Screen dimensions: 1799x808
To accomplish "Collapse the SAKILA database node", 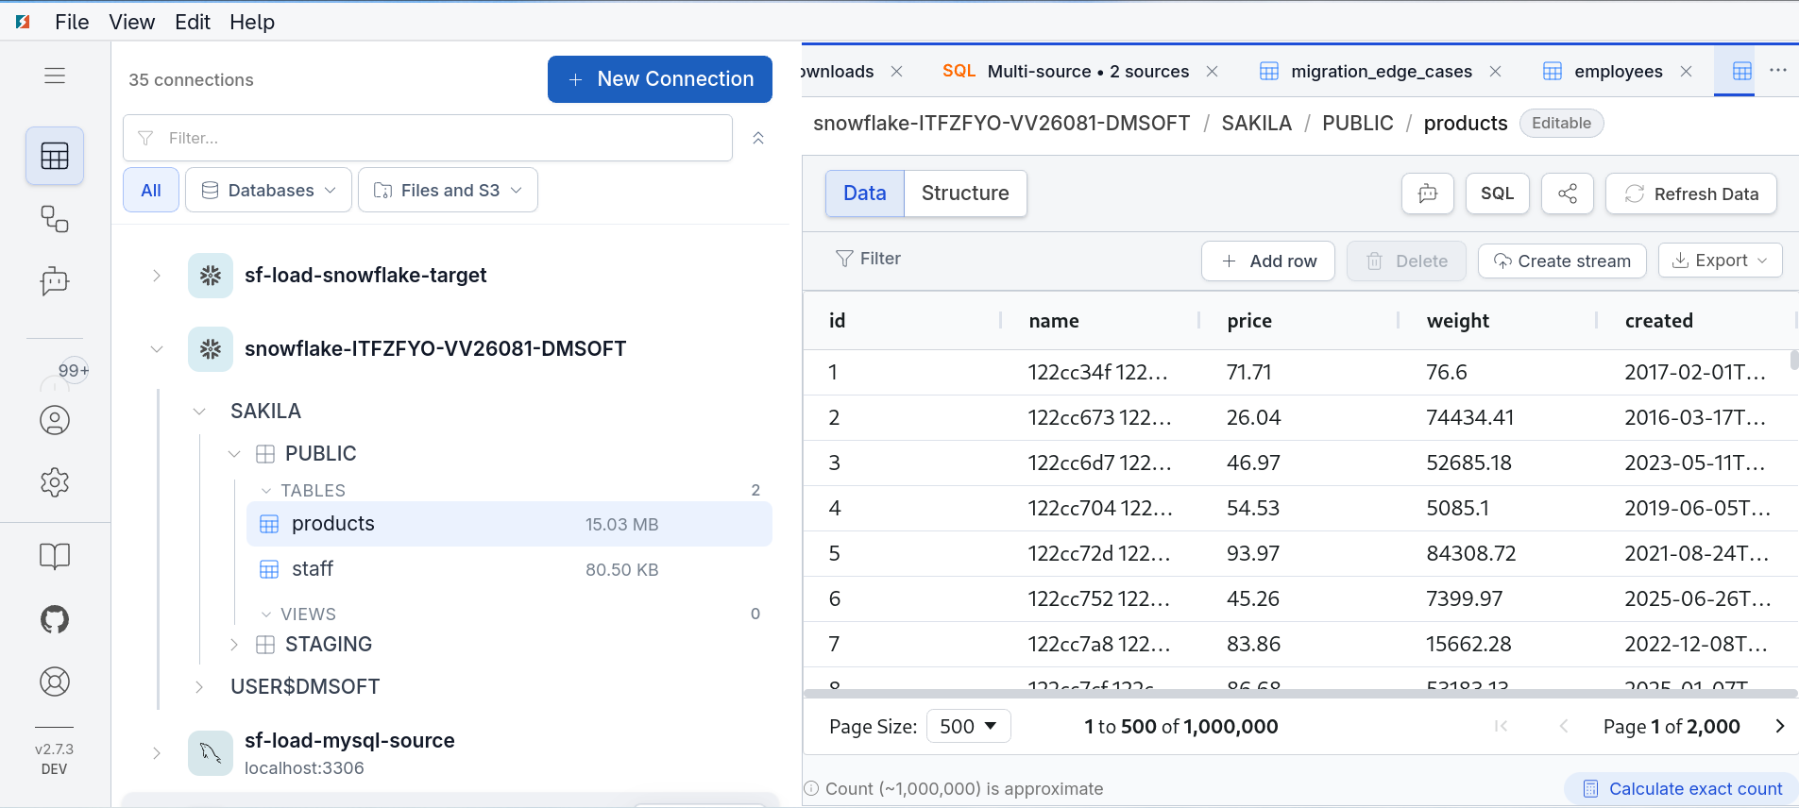I will tap(199, 412).
